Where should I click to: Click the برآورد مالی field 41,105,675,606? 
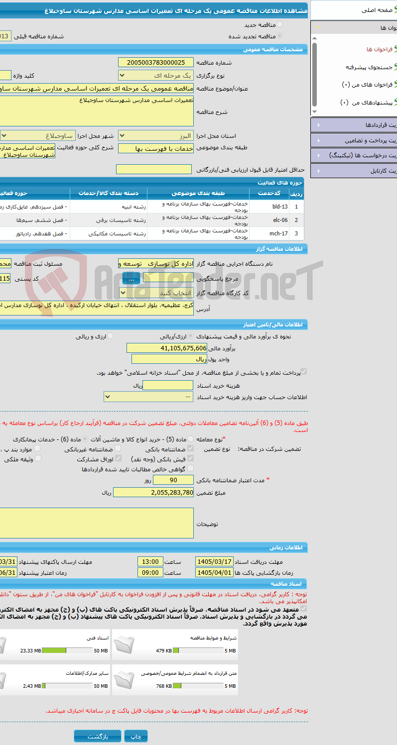(166, 348)
